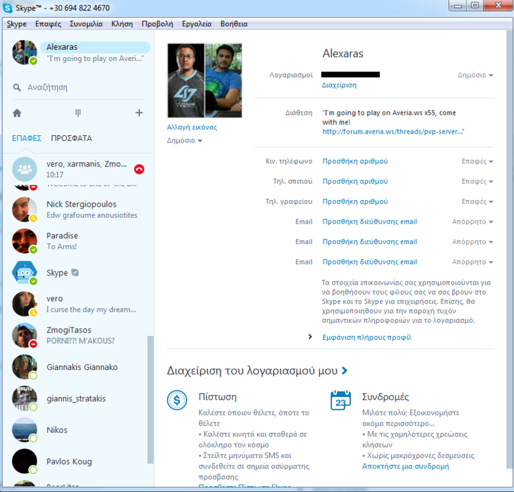Image resolution: width=514 pixels, height=492 pixels.
Task: Open first Email Απόρρητο dropdown
Action: click(x=473, y=222)
